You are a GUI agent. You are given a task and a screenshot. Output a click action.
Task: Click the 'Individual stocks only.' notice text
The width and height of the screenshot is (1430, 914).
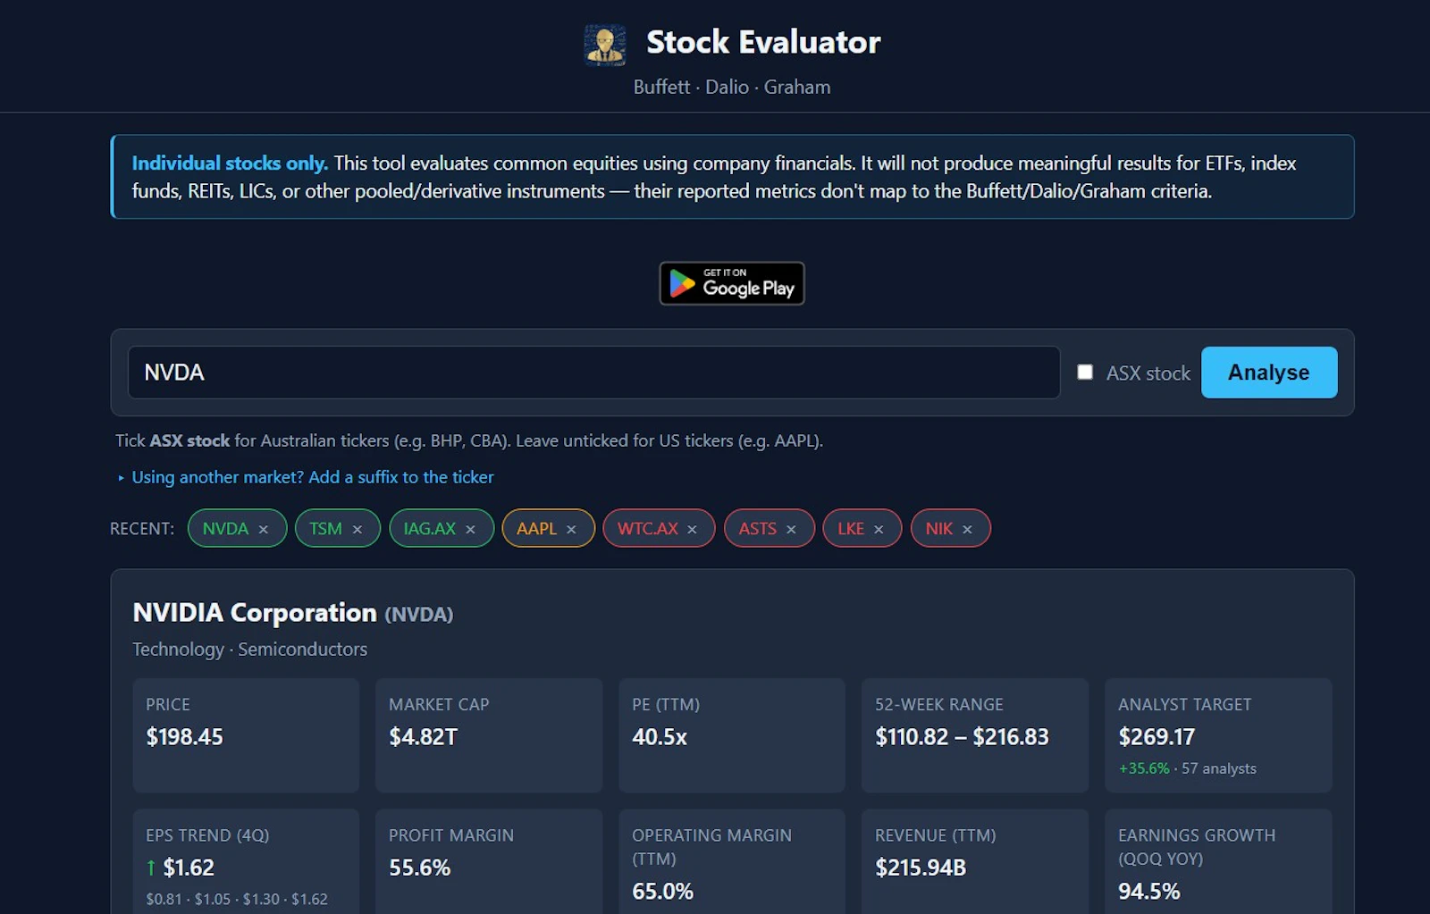click(230, 163)
